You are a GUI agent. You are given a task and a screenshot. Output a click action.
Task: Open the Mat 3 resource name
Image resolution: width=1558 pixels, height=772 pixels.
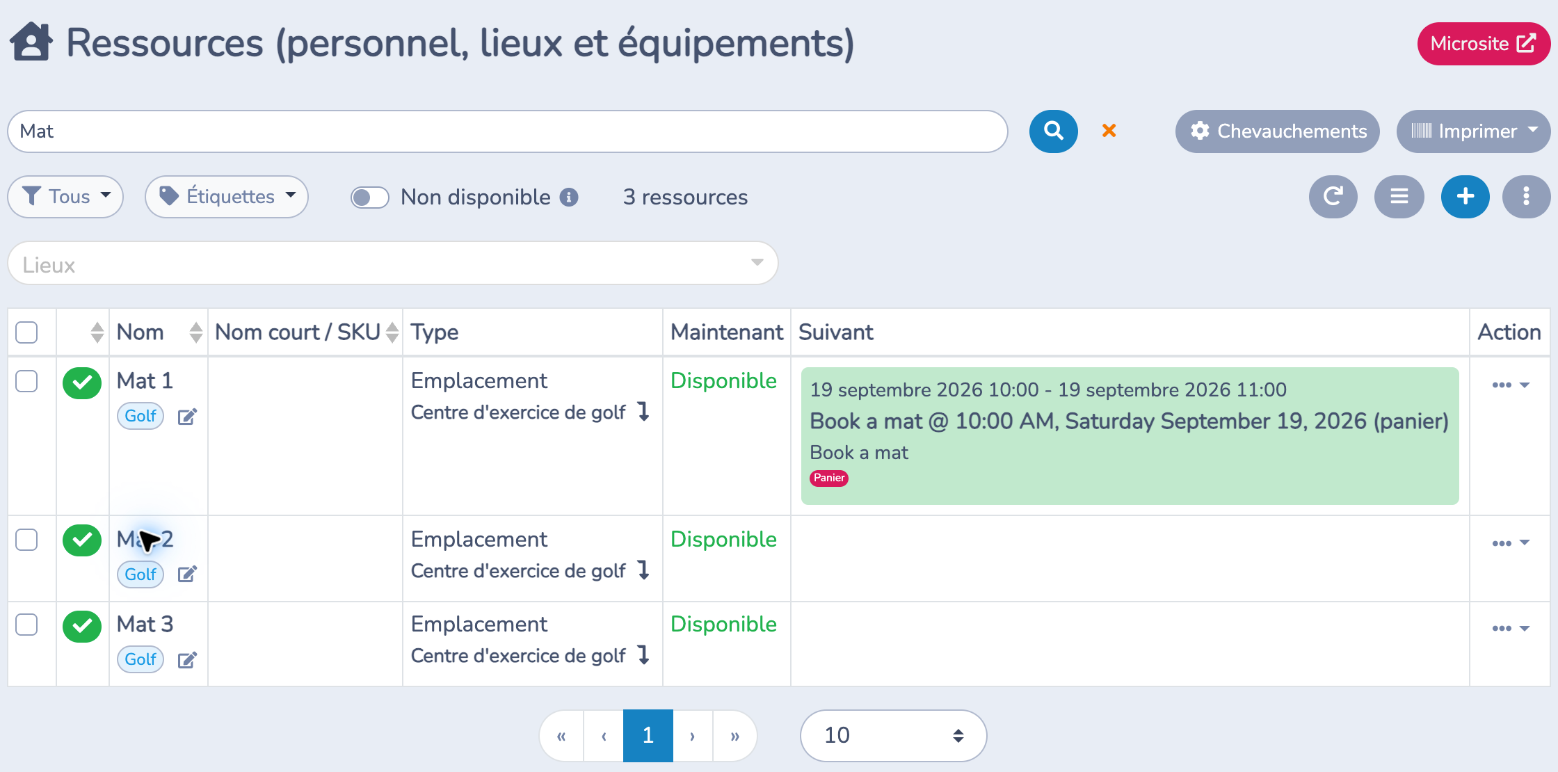coord(145,624)
